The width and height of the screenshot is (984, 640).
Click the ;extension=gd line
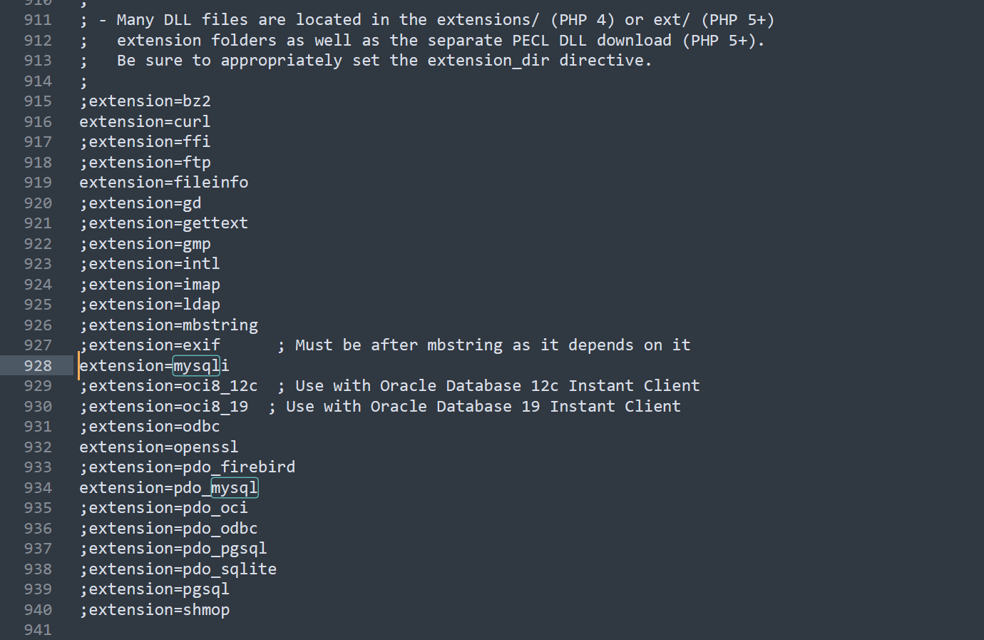coord(140,203)
